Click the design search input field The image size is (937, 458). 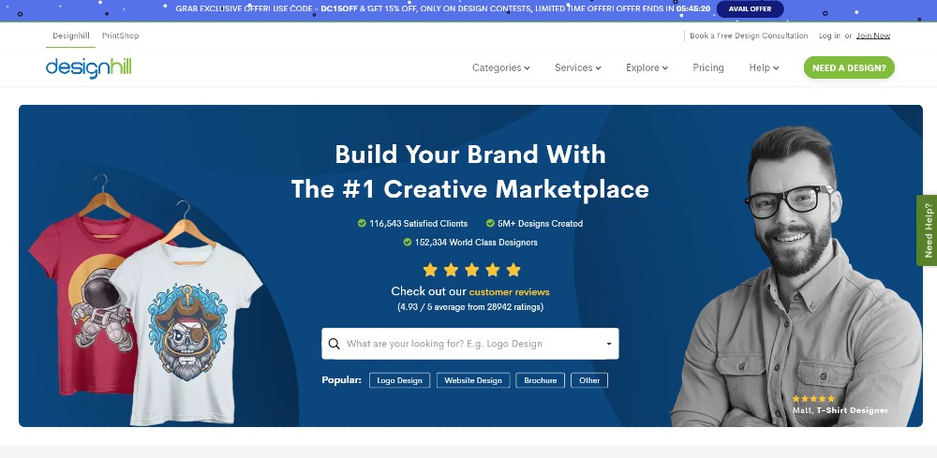[470, 344]
